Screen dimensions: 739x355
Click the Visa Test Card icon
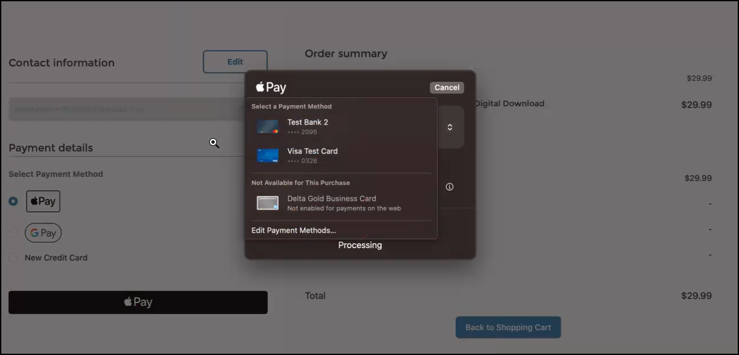point(267,155)
